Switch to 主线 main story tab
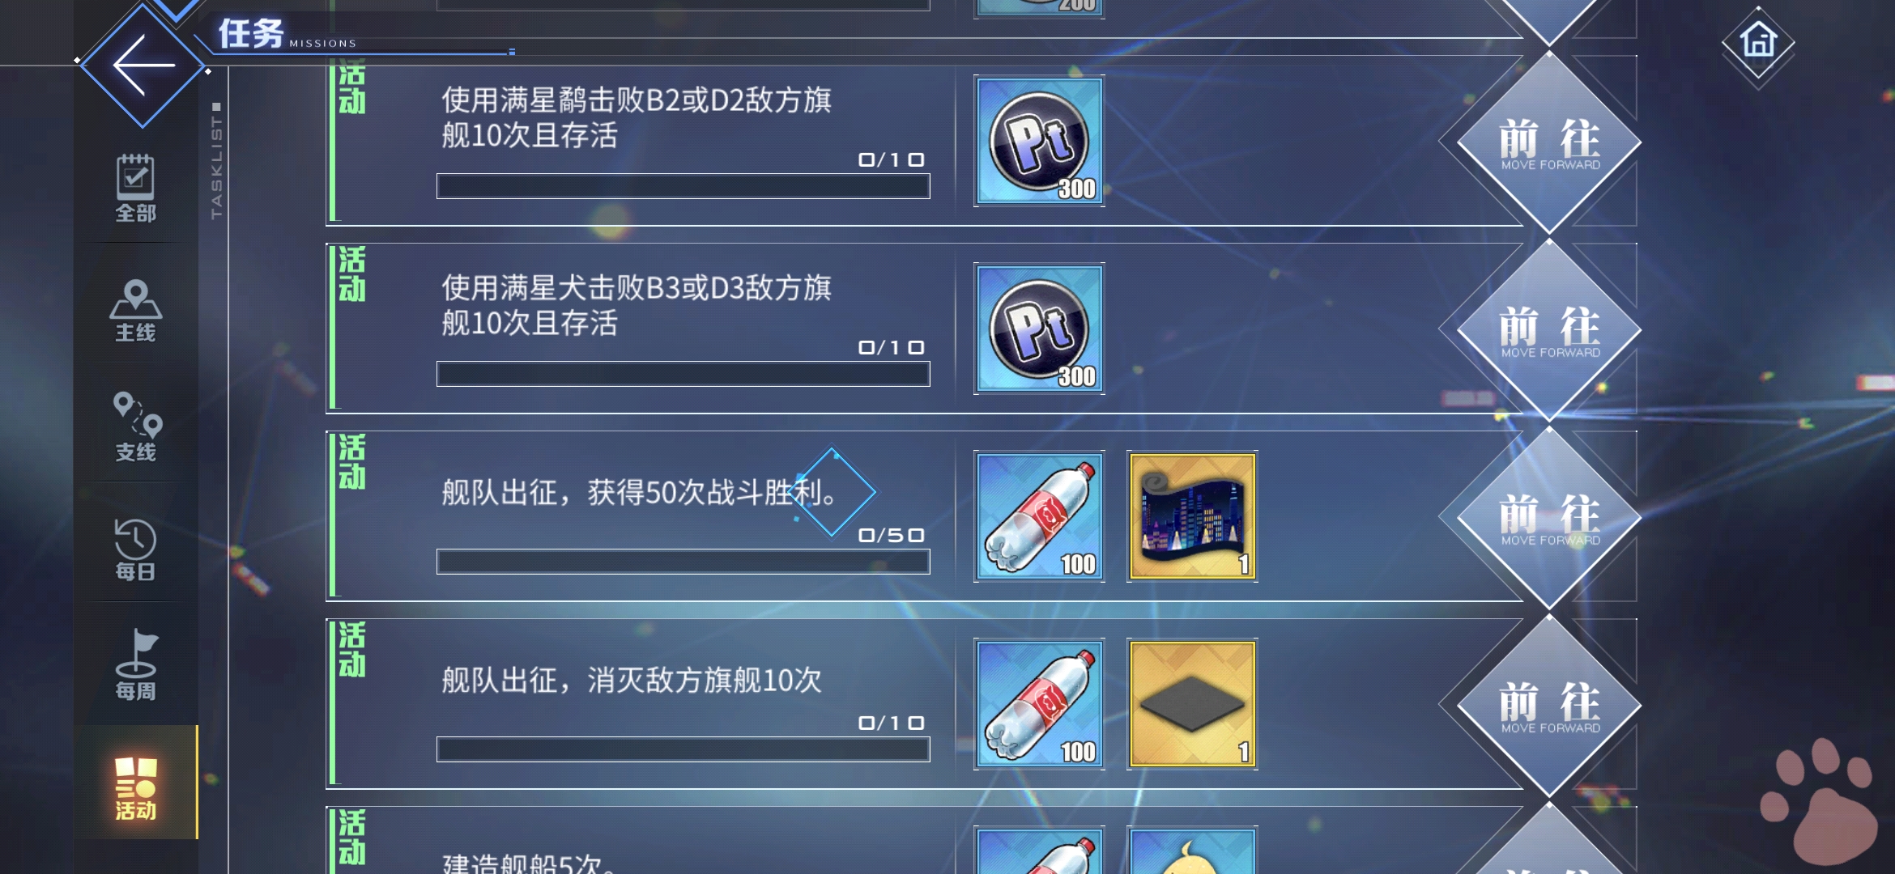1895x874 pixels. point(135,310)
